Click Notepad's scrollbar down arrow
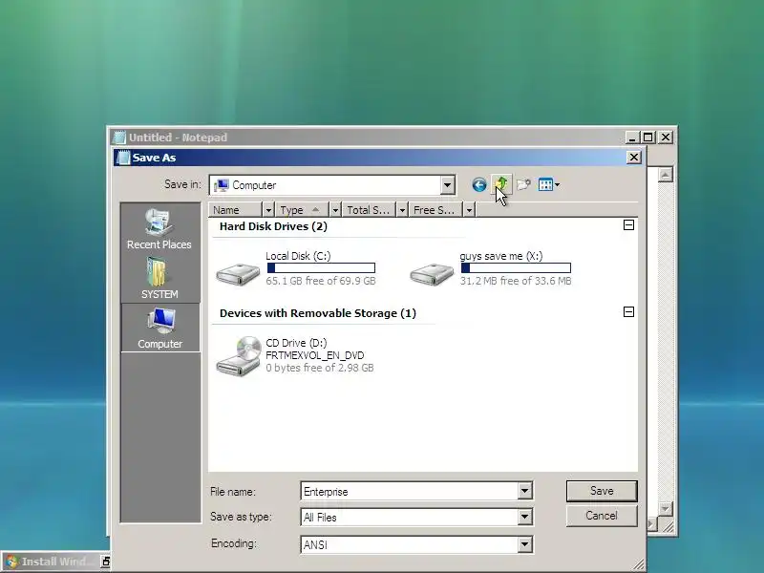Viewport: 764px width, 573px height. tap(665, 509)
